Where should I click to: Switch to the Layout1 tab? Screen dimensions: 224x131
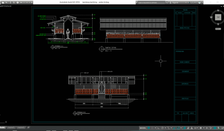click(11, 127)
